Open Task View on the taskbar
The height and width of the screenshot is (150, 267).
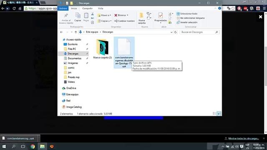pyautogui.click(x=23, y=146)
